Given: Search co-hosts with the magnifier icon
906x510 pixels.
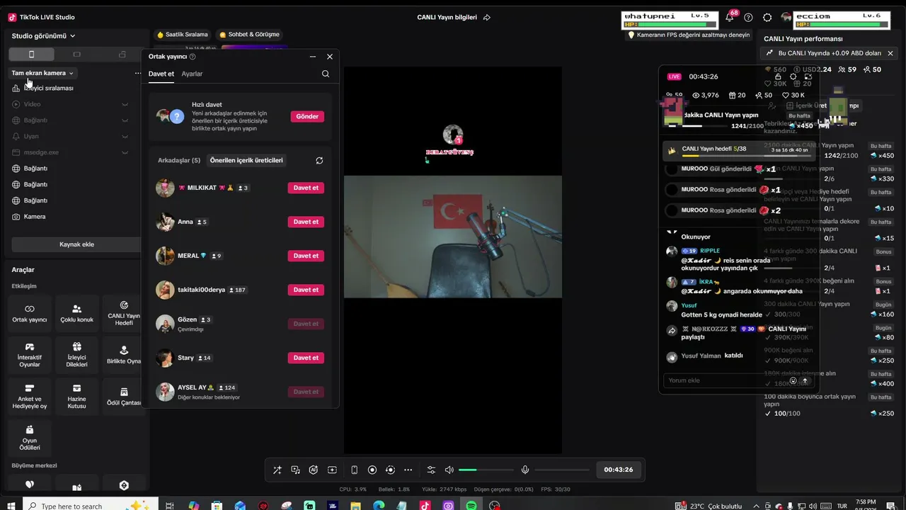Looking at the screenshot, I should click(x=326, y=74).
